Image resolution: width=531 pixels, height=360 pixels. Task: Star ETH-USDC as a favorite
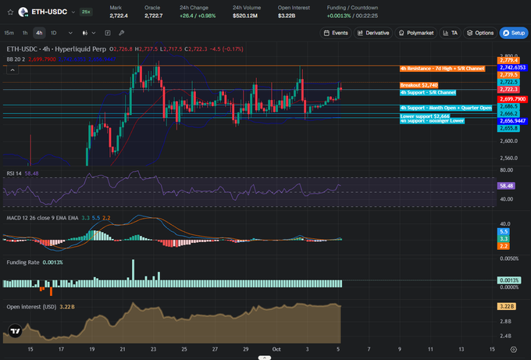10,12
